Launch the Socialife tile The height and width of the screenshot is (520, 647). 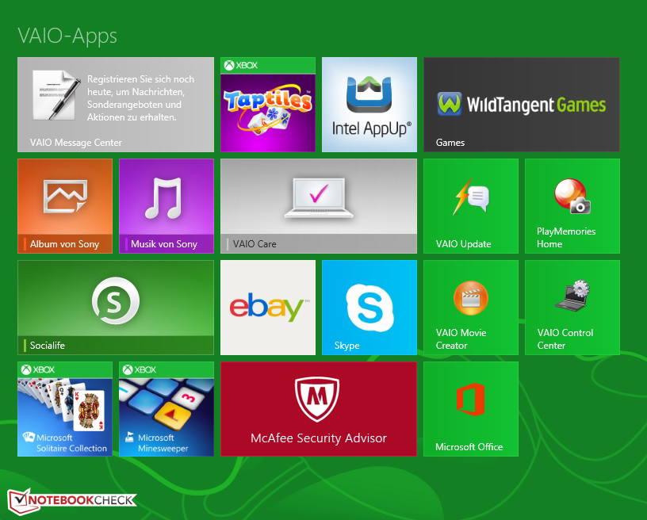[116, 308]
